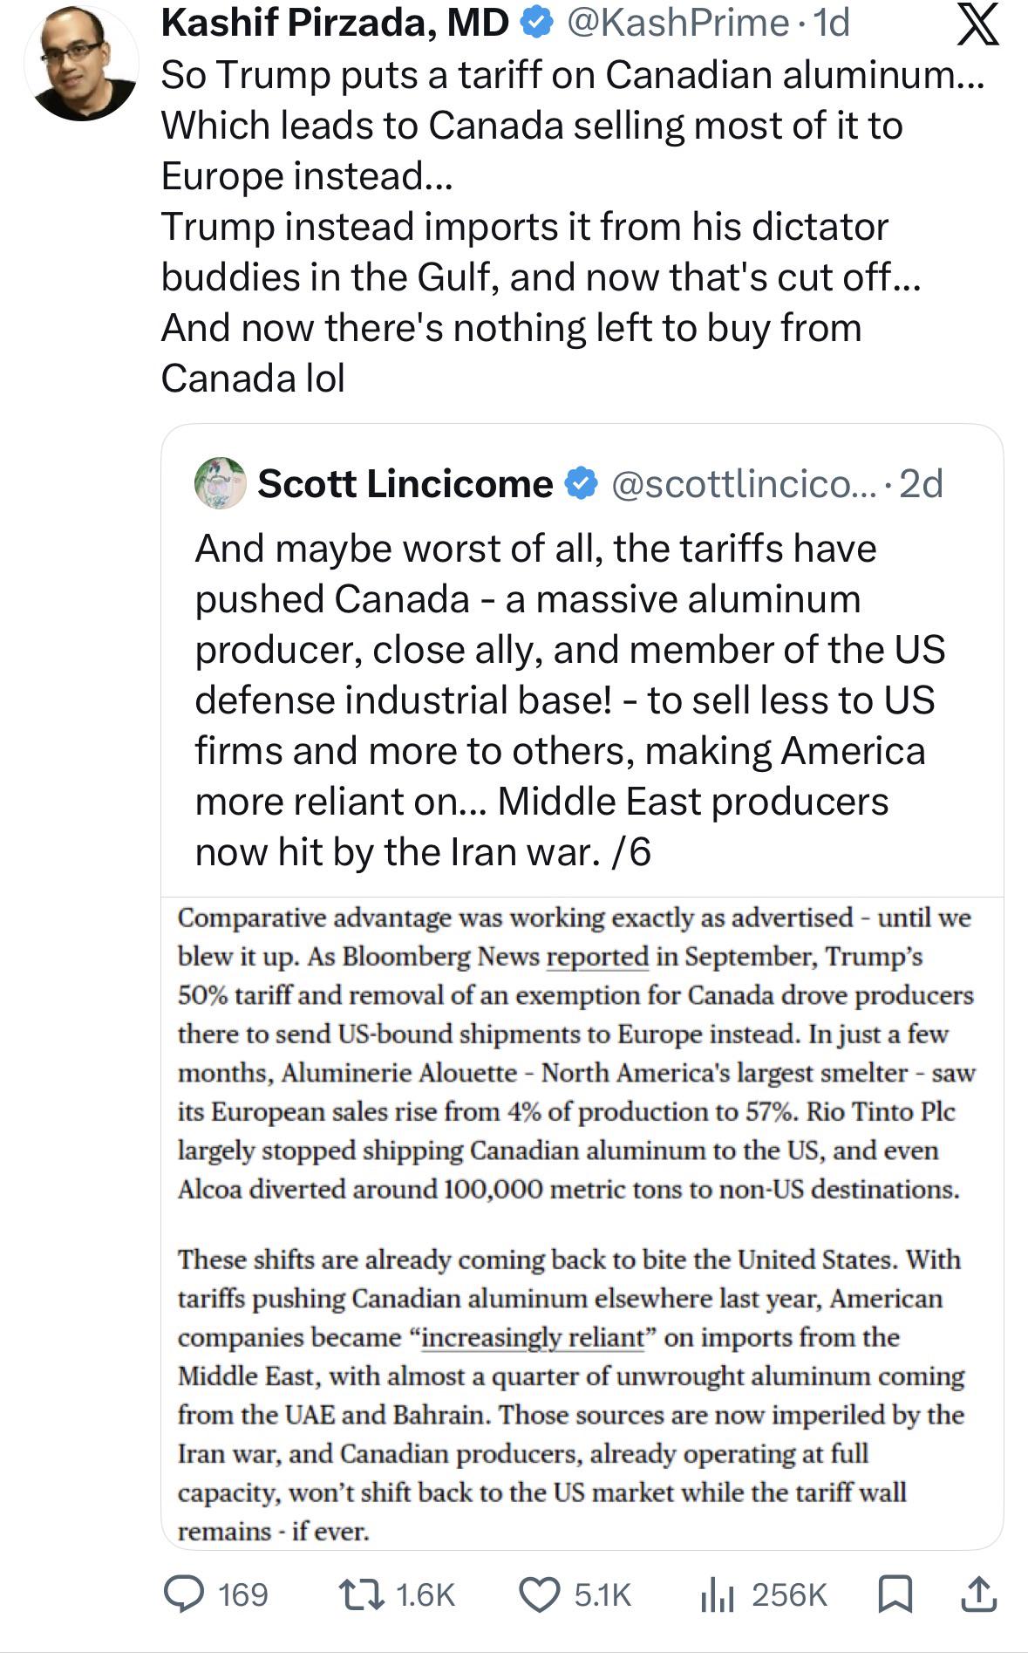The height and width of the screenshot is (1659, 1028).
Task: Click the Kashif Pirzada, MD name
Action: [335, 24]
